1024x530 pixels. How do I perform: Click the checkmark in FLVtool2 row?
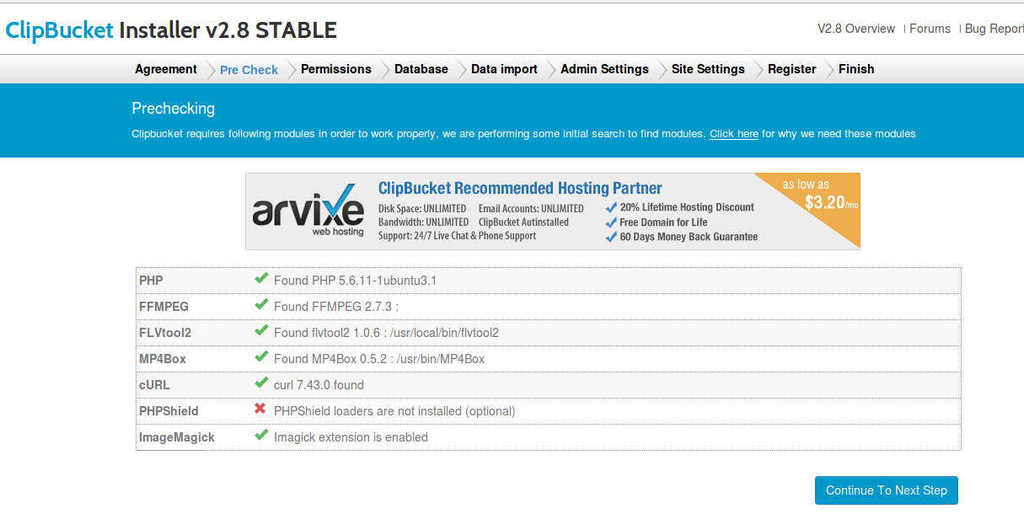pos(261,330)
